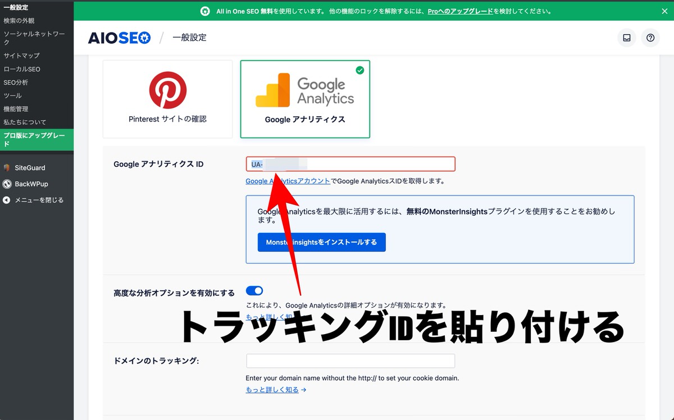The image size is (674, 420).
Task: Click the BackWPup icon in sidebar
Action: pos(7,184)
